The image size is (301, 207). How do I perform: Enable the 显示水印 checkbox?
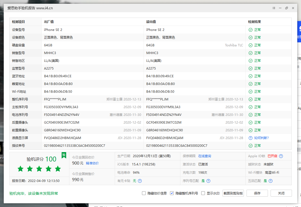pos(203,193)
